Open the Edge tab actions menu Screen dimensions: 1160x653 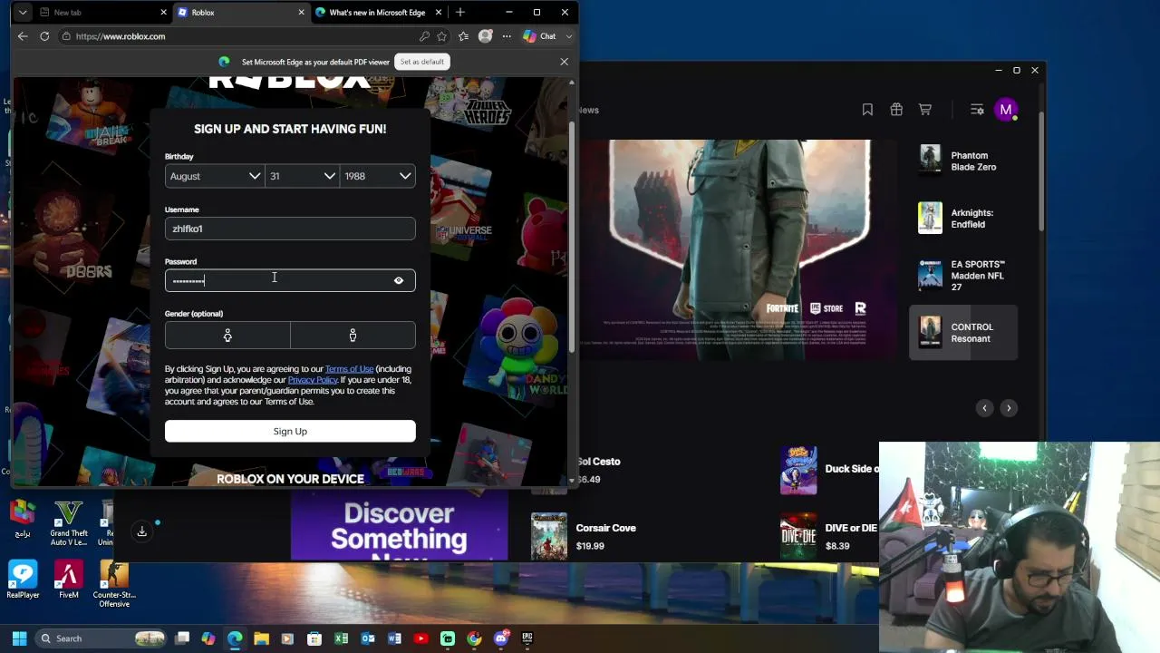click(x=23, y=13)
